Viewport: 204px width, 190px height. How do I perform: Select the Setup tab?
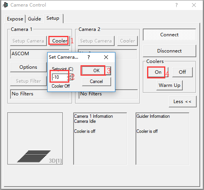(53, 18)
